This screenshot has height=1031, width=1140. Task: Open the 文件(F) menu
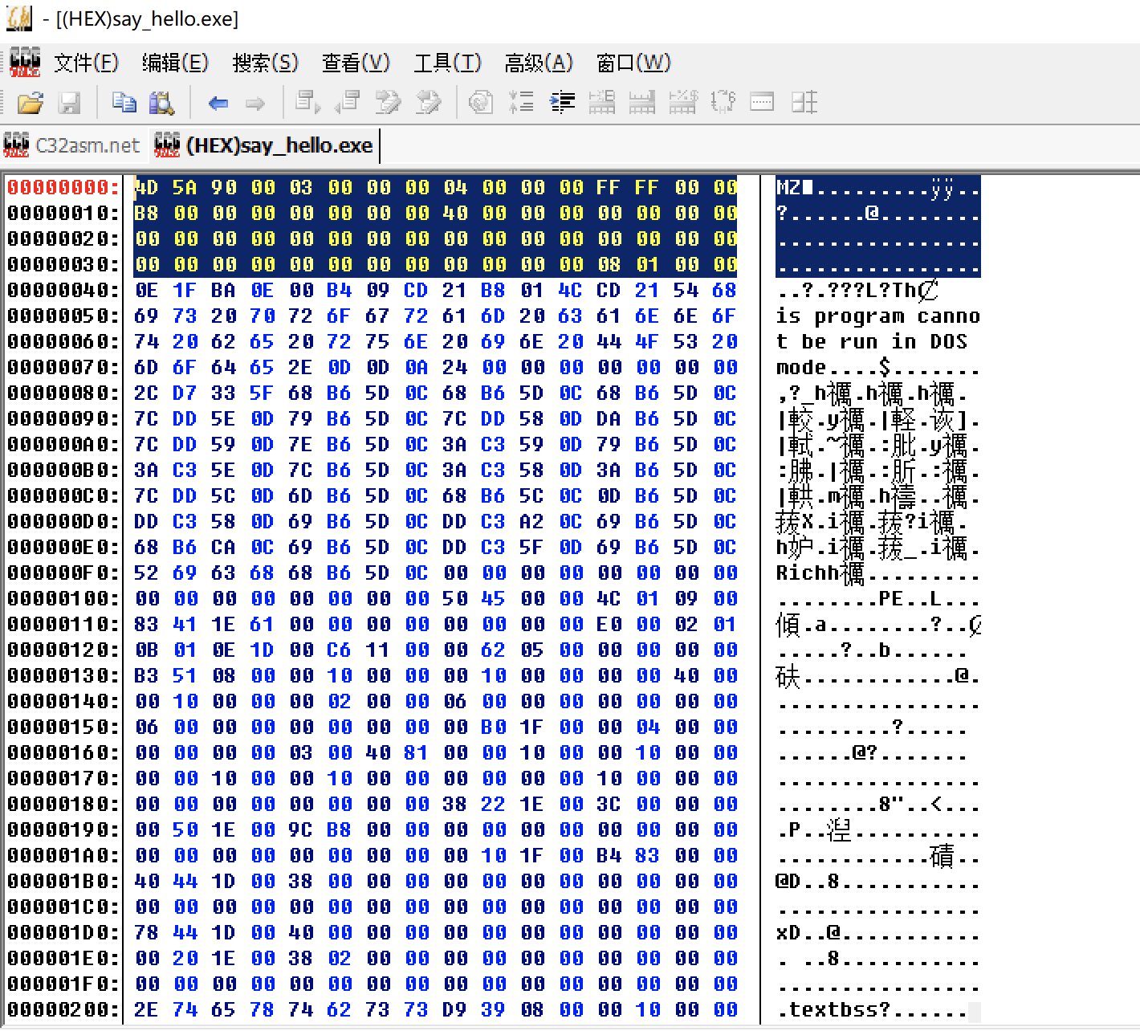click(x=86, y=63)
